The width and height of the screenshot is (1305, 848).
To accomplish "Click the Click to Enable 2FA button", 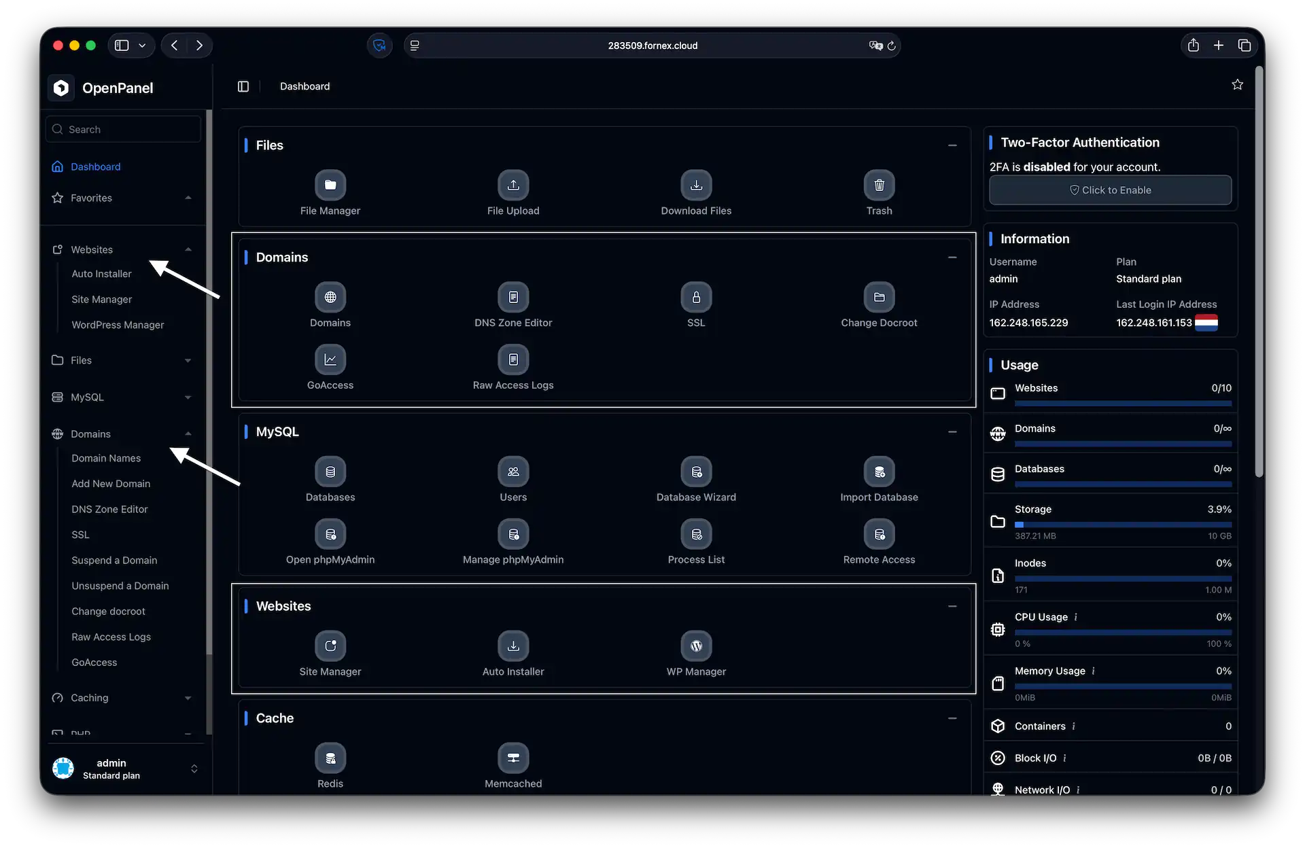I will pyautogui.click(x=1111, y=190).
